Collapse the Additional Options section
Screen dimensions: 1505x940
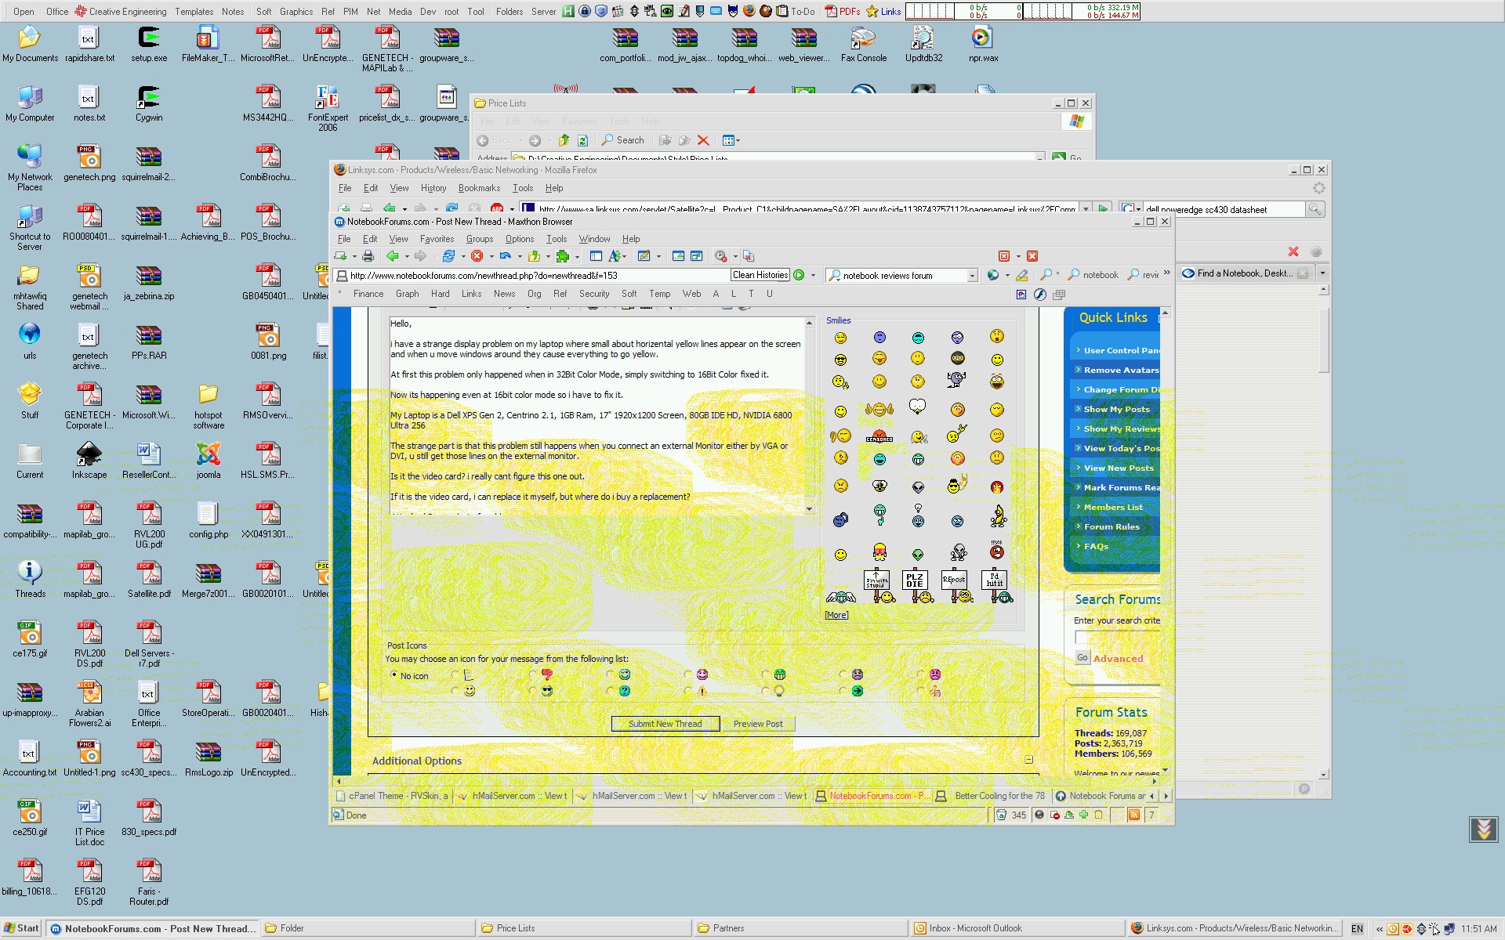click(x=1028, y=760)
